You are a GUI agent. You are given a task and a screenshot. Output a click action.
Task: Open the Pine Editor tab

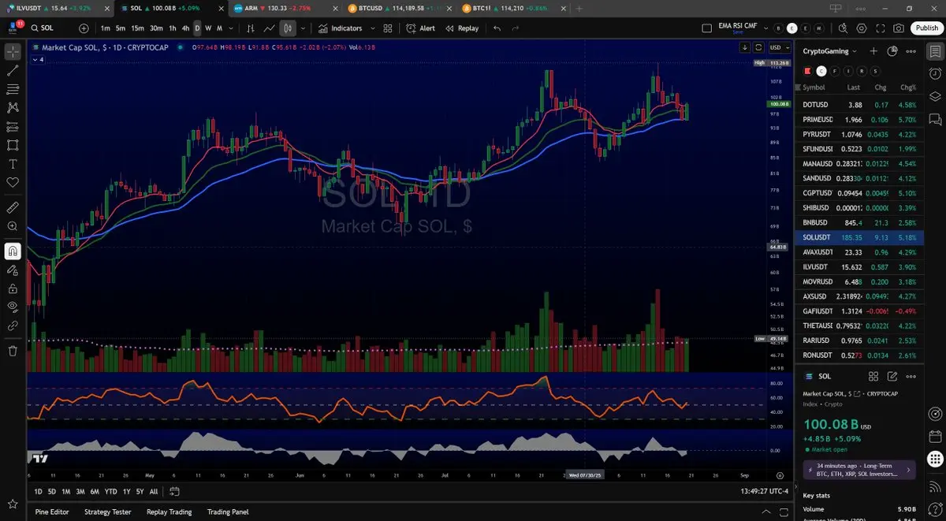pyautogui.click(x=52, y=512)
